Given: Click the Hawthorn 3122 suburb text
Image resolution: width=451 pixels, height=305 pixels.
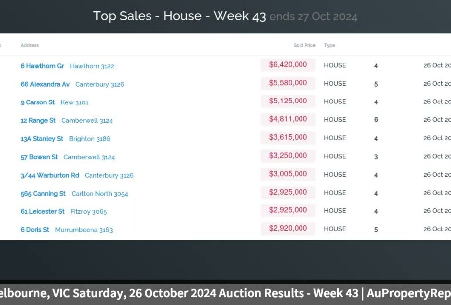Looking at the screenshot, I should tap(92, 66).
